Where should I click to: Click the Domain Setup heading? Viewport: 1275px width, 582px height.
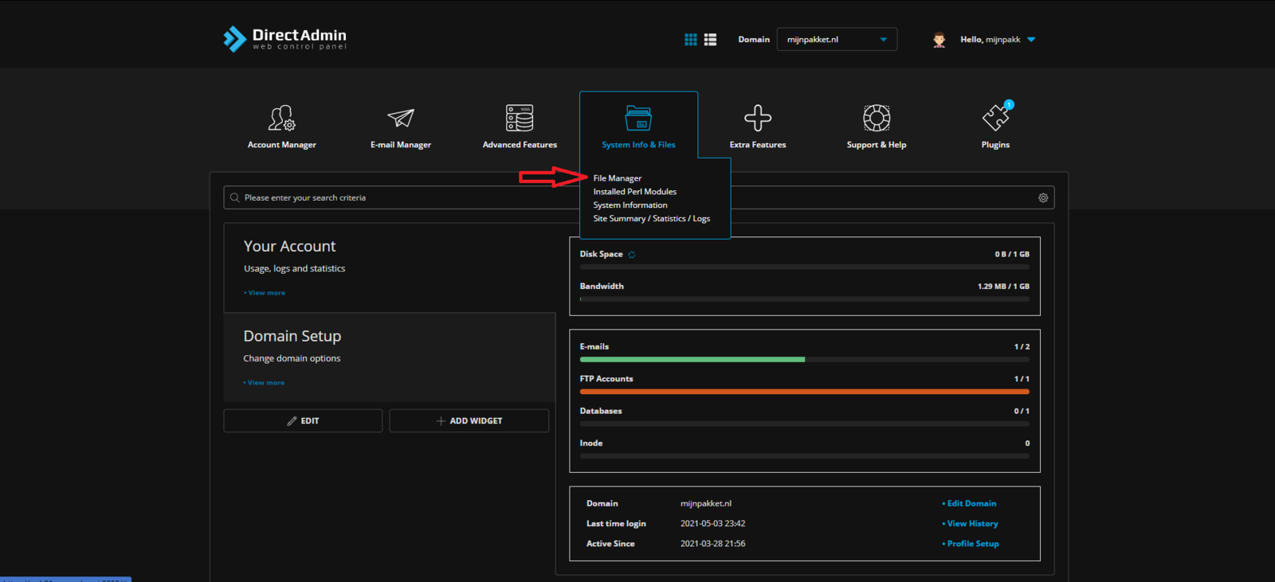point(292,337)
